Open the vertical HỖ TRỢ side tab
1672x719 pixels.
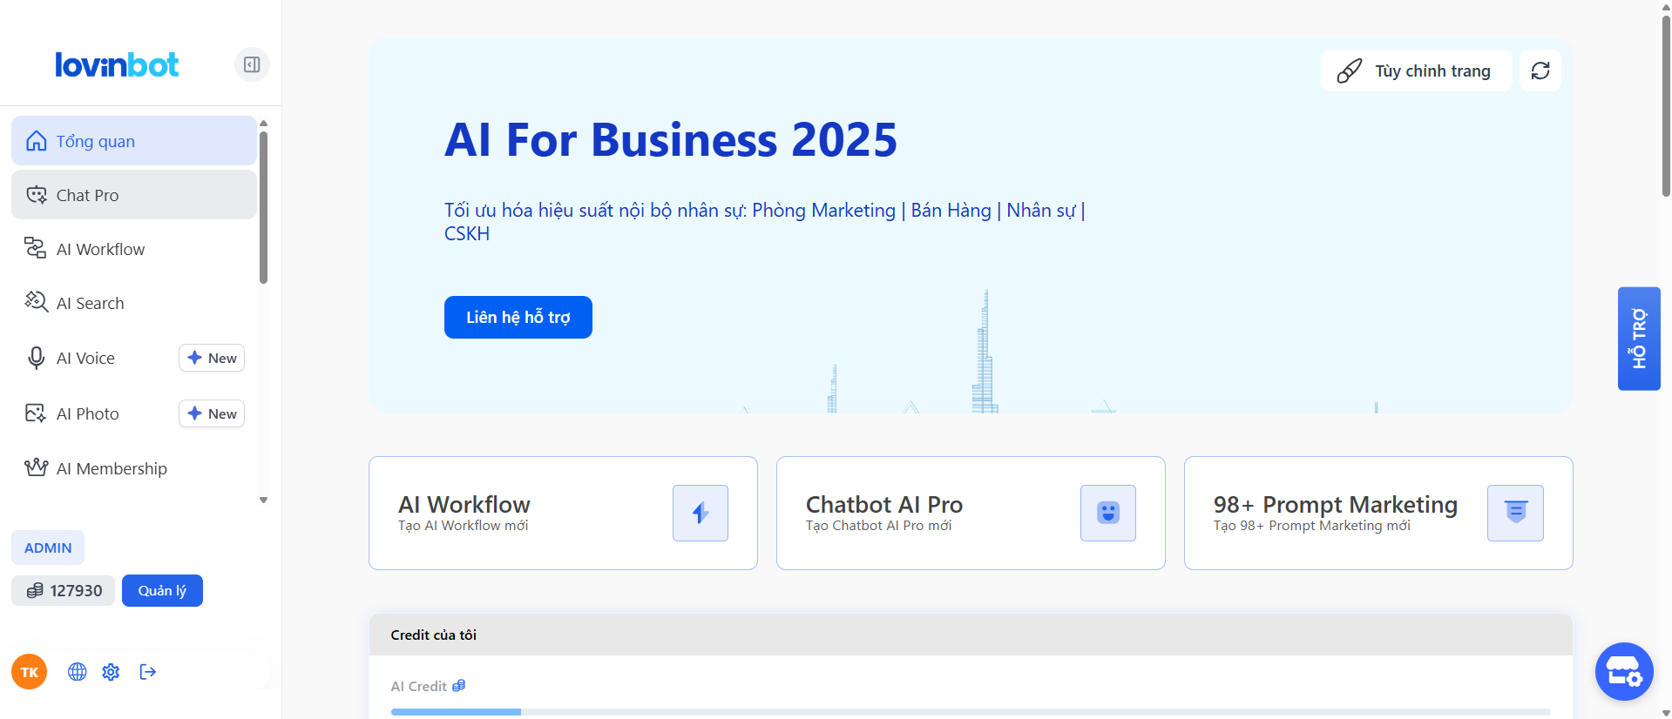[1638, 339]
